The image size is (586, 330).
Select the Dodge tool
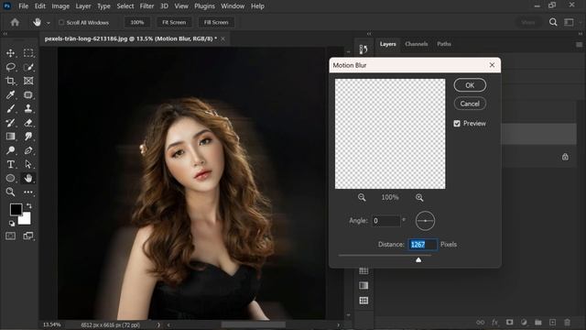[x=10, y=150]
